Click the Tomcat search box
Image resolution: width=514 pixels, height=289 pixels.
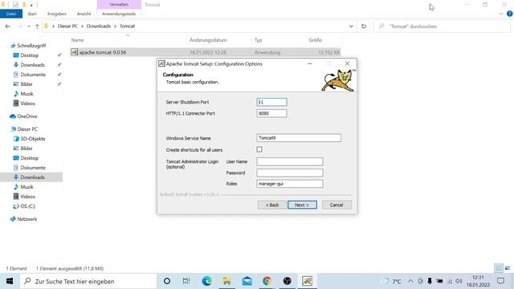(x=443, y=26)
